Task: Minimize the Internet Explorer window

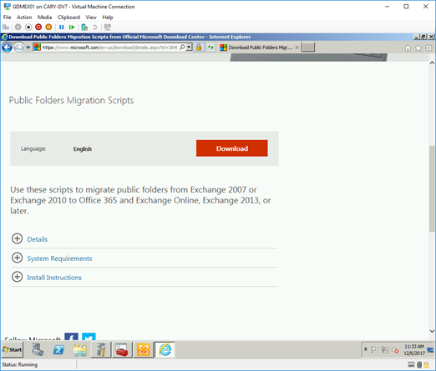Action: [x=416, y=37]
